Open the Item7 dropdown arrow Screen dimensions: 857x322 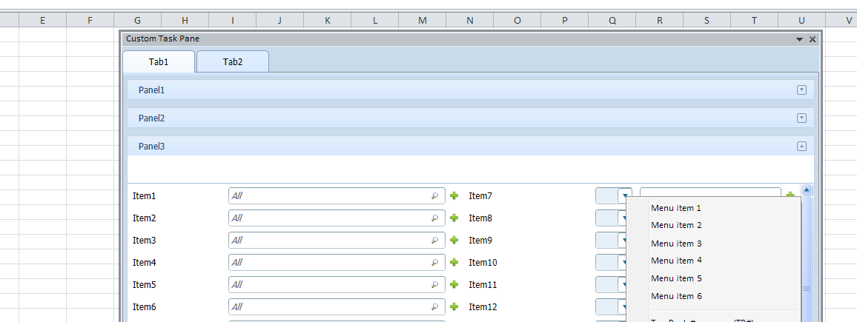click(x=625, y=195)
